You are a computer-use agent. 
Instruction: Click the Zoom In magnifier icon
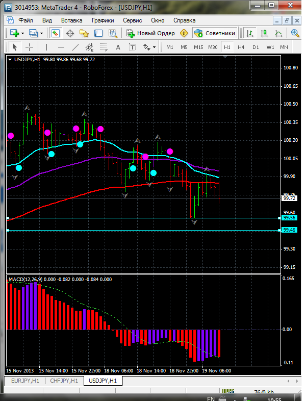tap(295, 33)
